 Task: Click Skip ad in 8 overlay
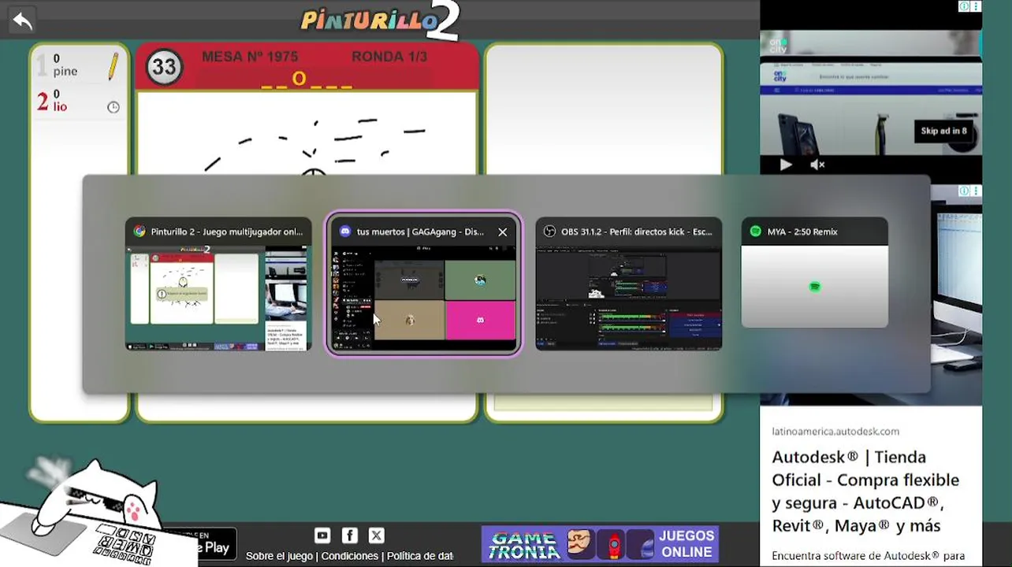click(943, 131)
